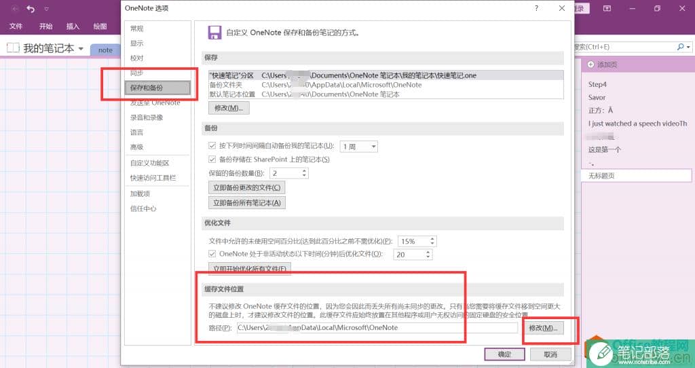Open the 文件 menu tab
695x368 pixels.
pos(16,26)
